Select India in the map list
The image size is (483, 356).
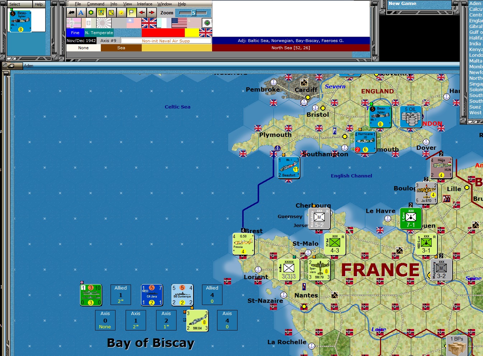click(x=475, y=43)
